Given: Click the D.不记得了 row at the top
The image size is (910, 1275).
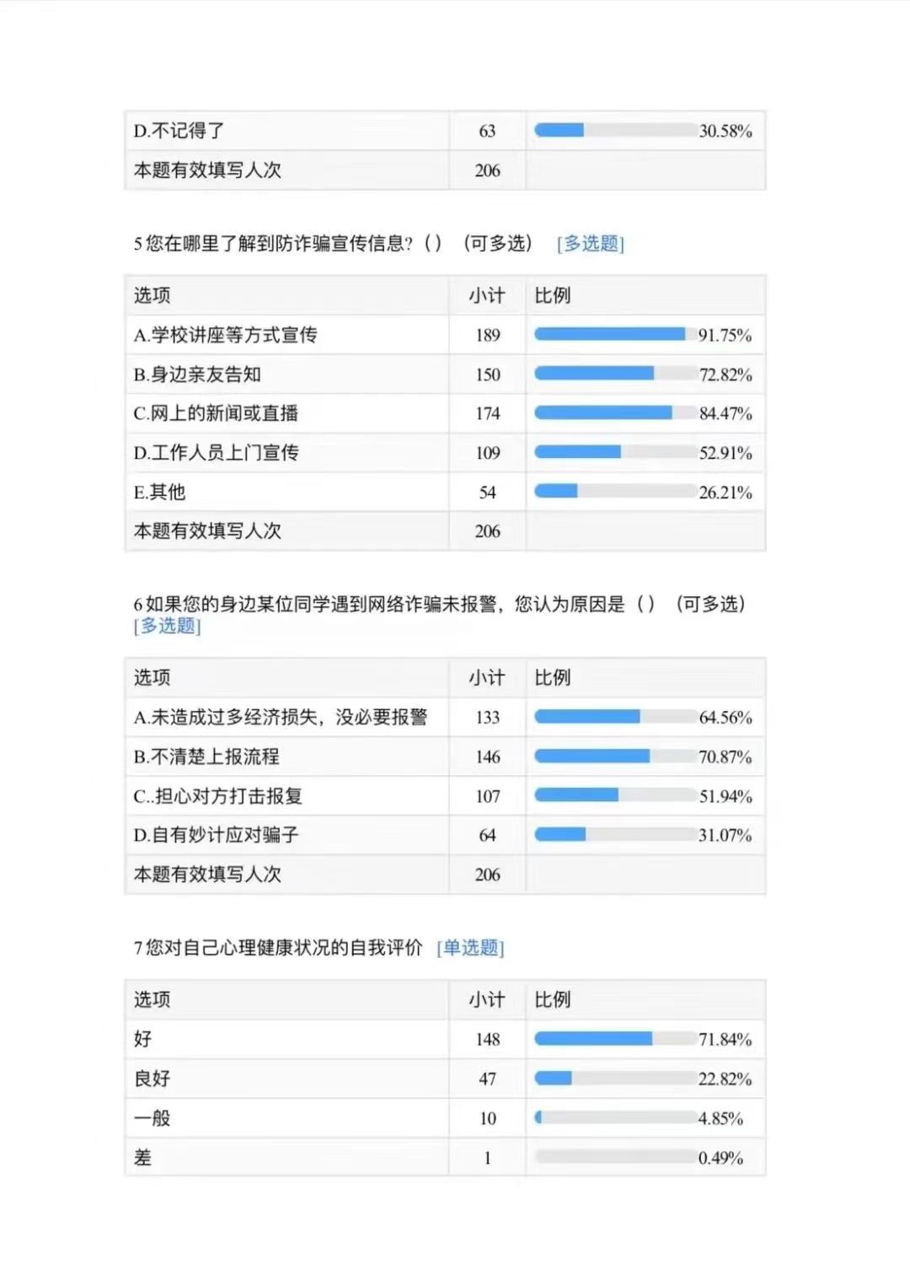Looking at the screenshot, I should [445, 131].
